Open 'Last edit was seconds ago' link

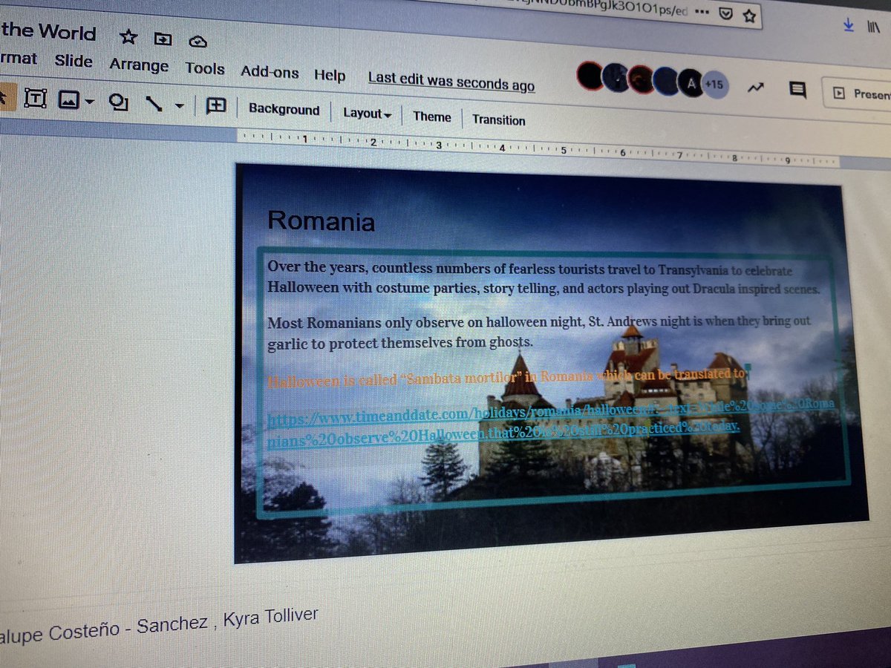click(x=451, y=81)
